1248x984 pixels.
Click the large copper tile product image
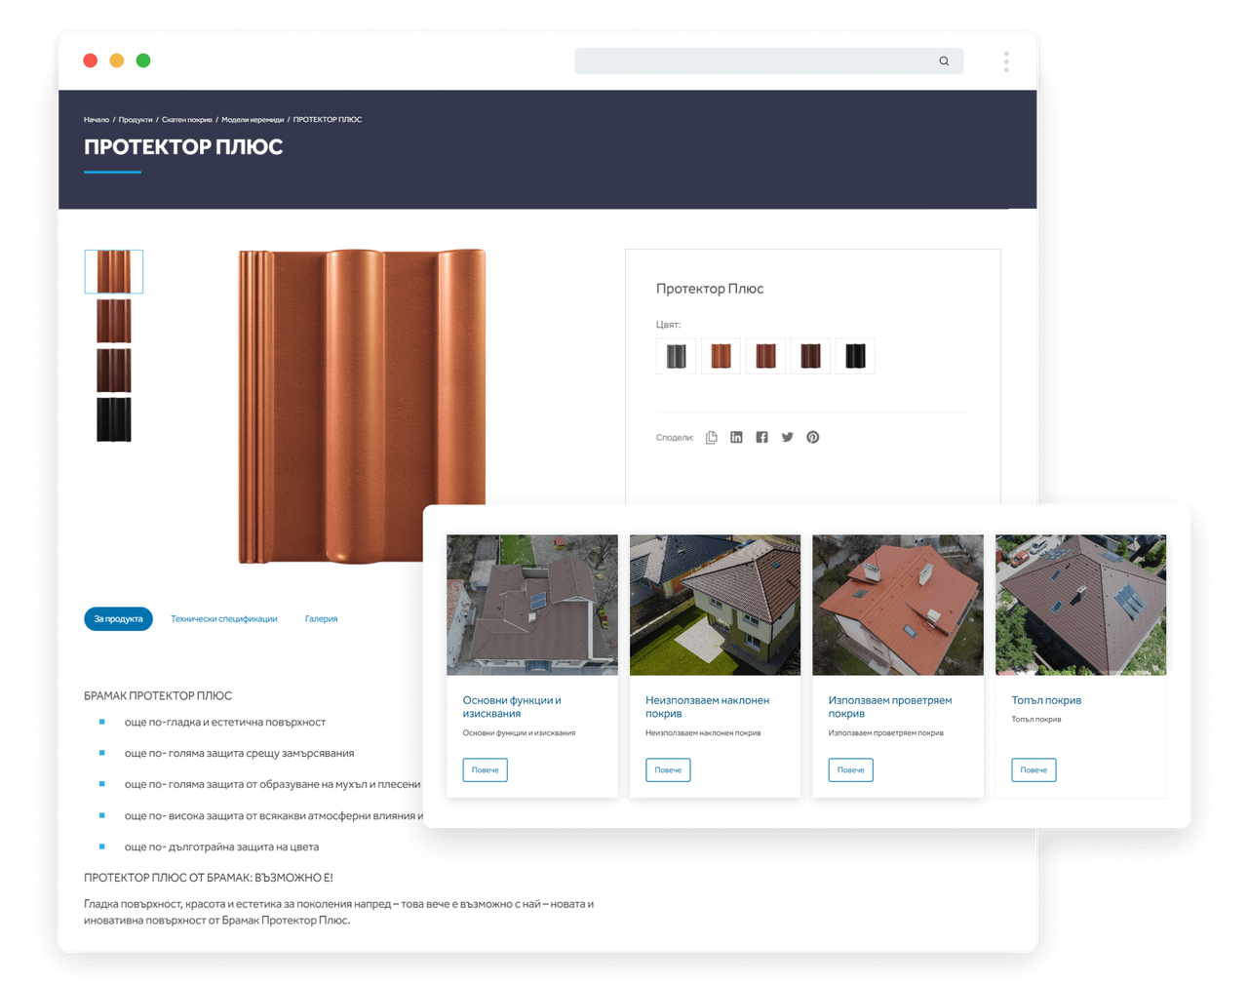click(x=362, y=407)
